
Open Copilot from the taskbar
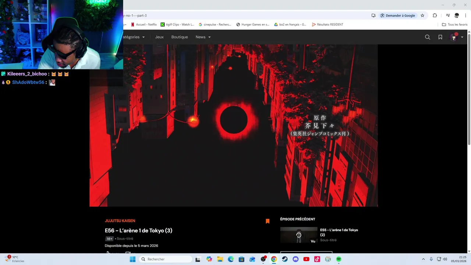pyautogui.click(x=209, y=259)
